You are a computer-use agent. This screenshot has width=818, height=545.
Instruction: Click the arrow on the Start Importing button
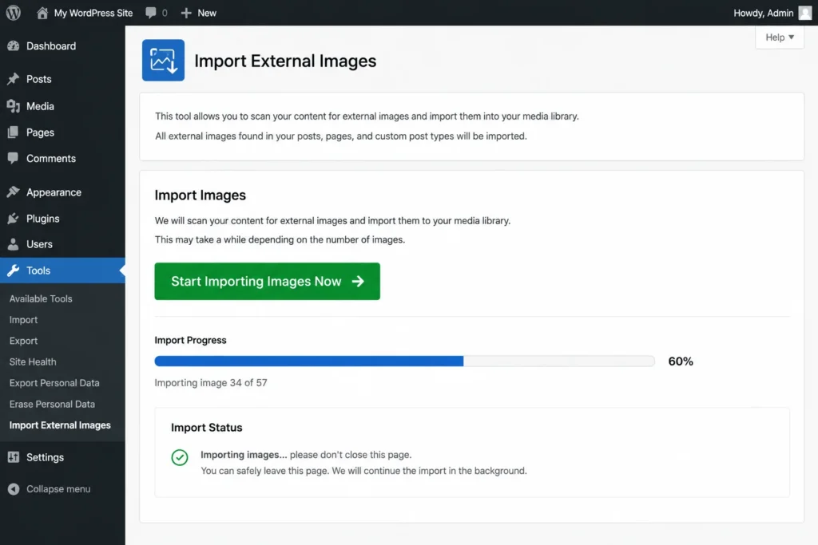point(358,282)
